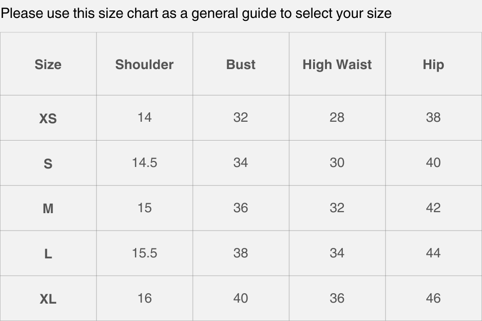Click the M bust value 36

click(x=241, y=208)
